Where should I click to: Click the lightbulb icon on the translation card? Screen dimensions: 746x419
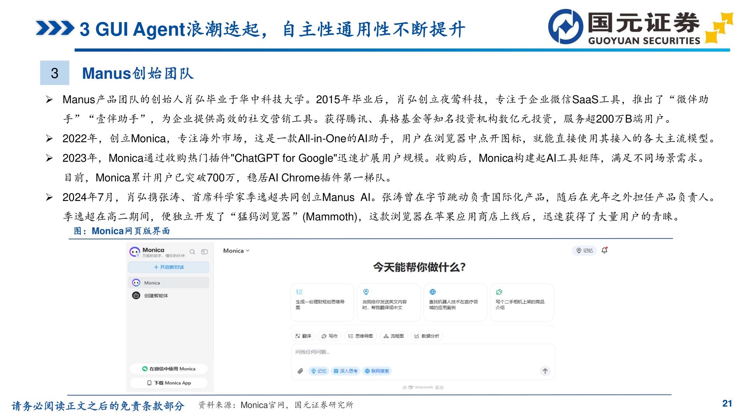(x=366, y=292)
